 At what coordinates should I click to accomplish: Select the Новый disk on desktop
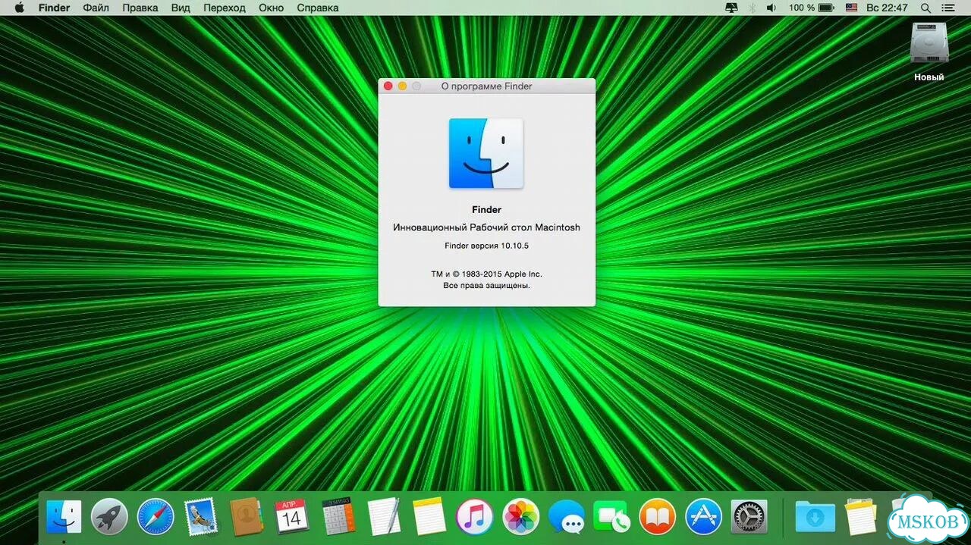(929, 52)
